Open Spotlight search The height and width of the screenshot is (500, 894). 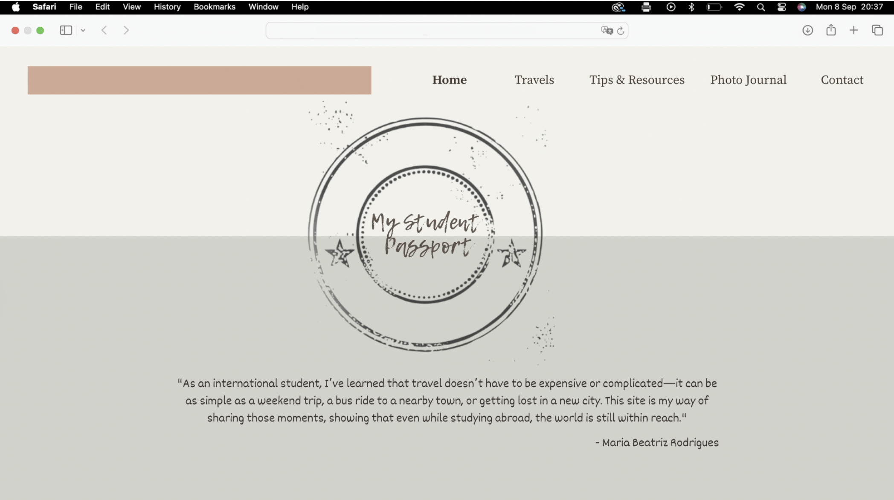760,7
